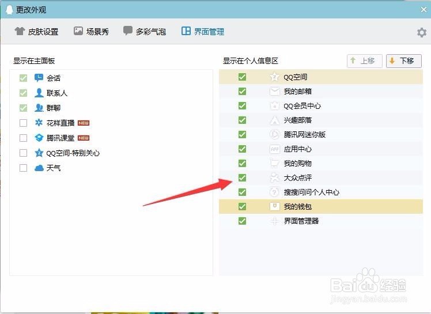431x314 pixels.
Task: Click the 下移 move down button
Action: 403,60
